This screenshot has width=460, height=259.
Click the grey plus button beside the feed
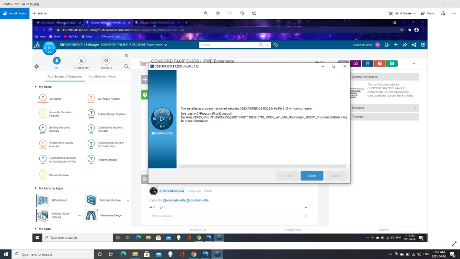[145, 79]
